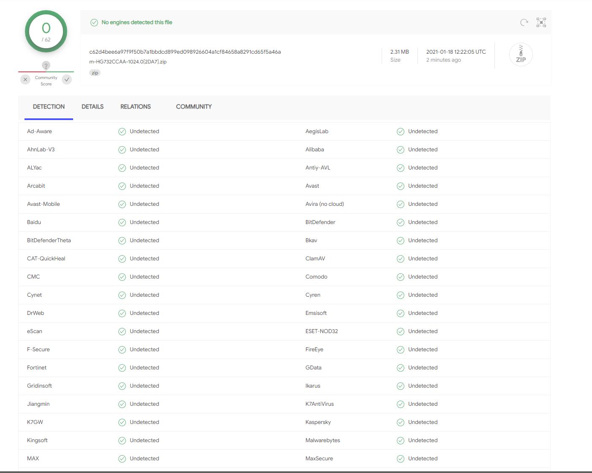The width and height of the screenshot is (592, 473).
Task: Click the filename m-HG732CCAA-1024.0[2DA7].zip
Action: pyautogui.click(x=128, y=62)
